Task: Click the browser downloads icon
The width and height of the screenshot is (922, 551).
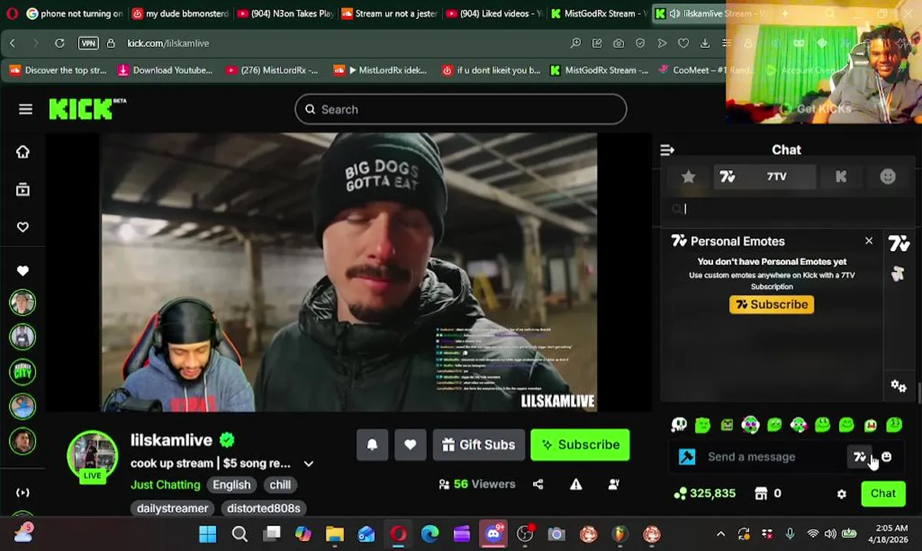Action: click(705, 44)
